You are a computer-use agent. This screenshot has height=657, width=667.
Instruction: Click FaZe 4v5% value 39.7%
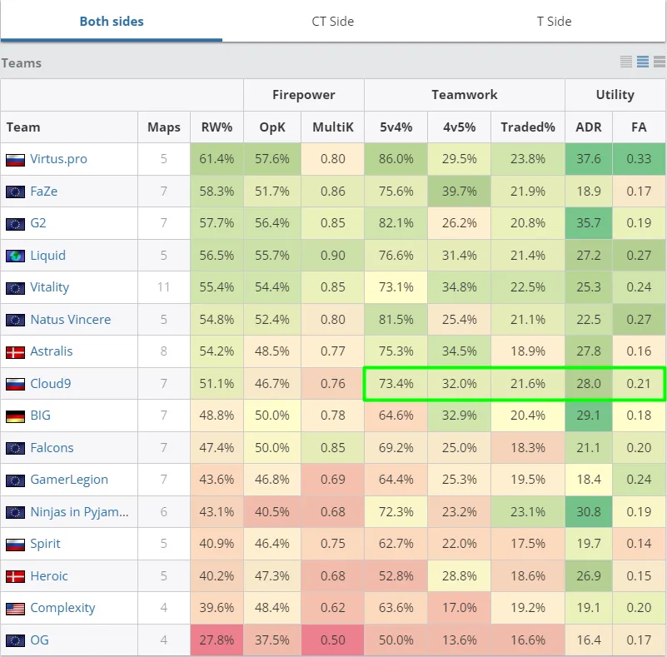(460, 192)
